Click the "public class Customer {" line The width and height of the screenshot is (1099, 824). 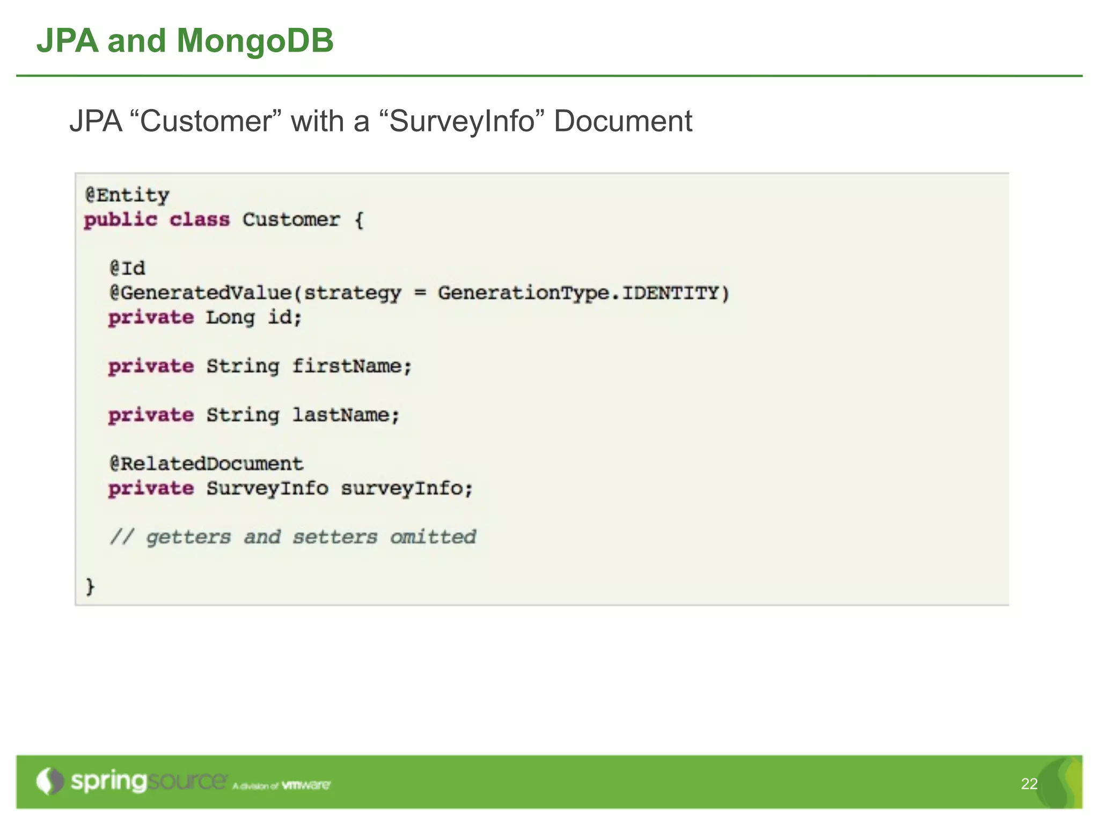click(x=224, y=220)
